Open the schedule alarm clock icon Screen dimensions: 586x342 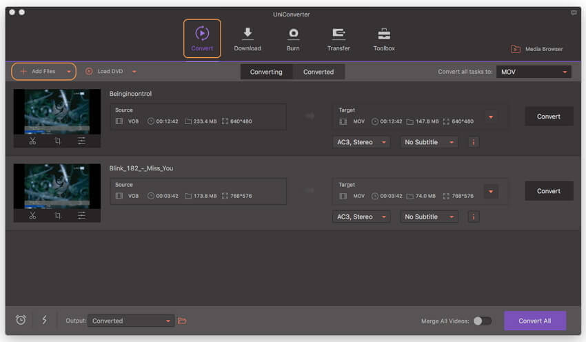tap(21, 320)
